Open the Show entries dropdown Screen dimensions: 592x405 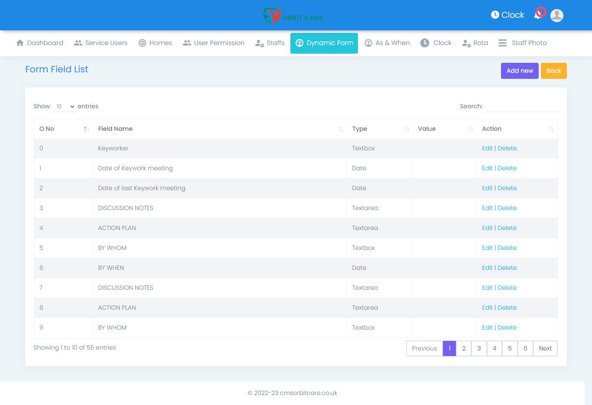(x=64, y=106)
